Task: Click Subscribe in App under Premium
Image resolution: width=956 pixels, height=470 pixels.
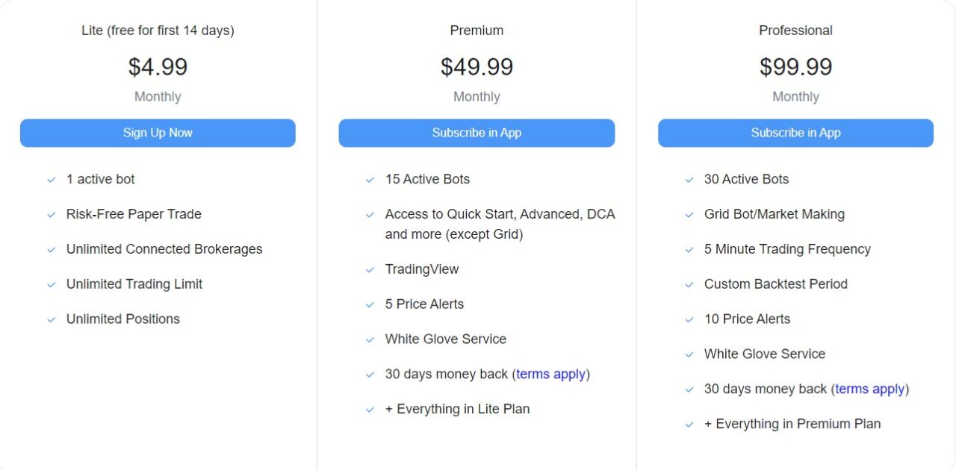Action: pos(477,133)
